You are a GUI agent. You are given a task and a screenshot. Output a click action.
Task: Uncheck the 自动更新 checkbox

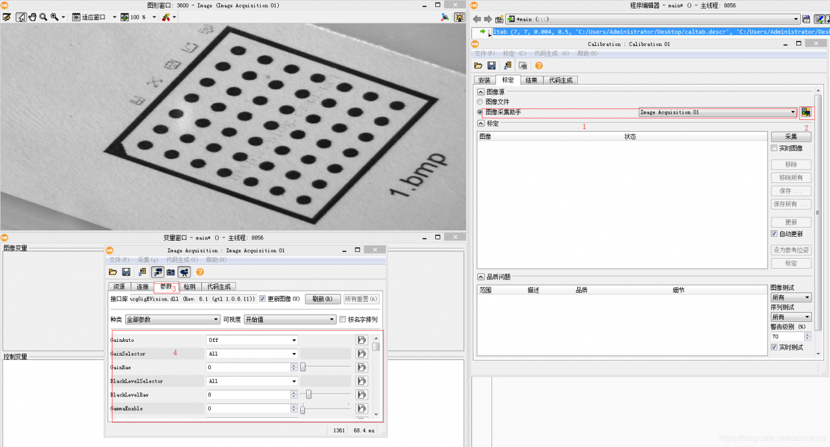[x=774, y=234]
